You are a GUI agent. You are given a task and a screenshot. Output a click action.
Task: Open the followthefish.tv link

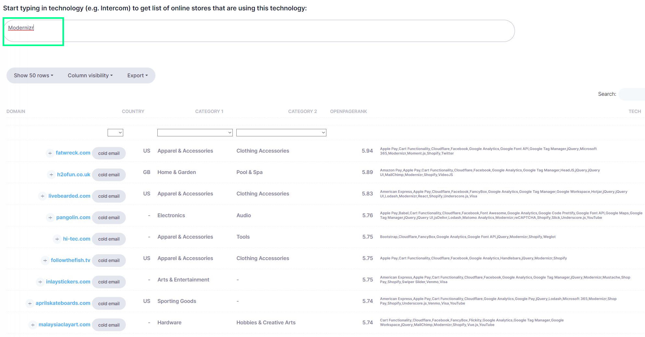click(x=71, y=260)
